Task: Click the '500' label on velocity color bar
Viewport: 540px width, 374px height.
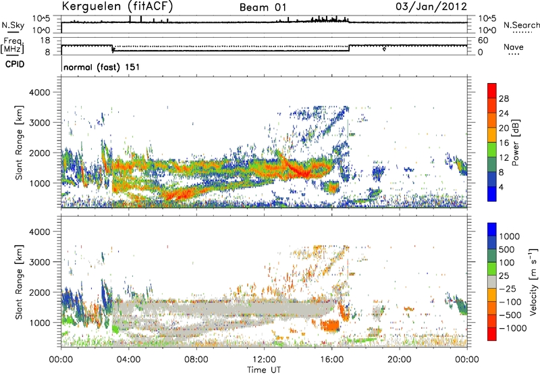Action: coord(507,250)
